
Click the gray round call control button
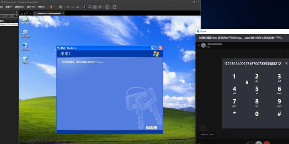click(x=259, y=143)
